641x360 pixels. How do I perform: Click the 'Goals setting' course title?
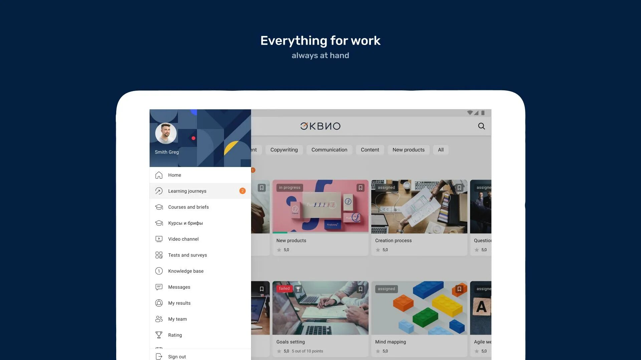[290, 342]
